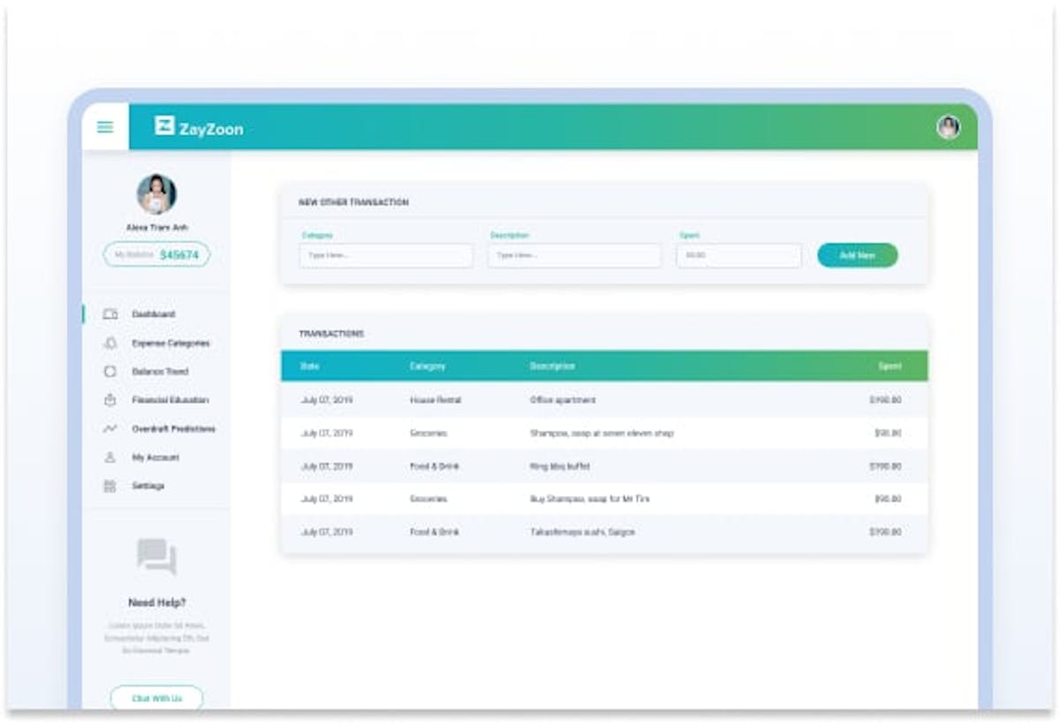Click the chat bubbles icon above Need Help

click(156, 556)
